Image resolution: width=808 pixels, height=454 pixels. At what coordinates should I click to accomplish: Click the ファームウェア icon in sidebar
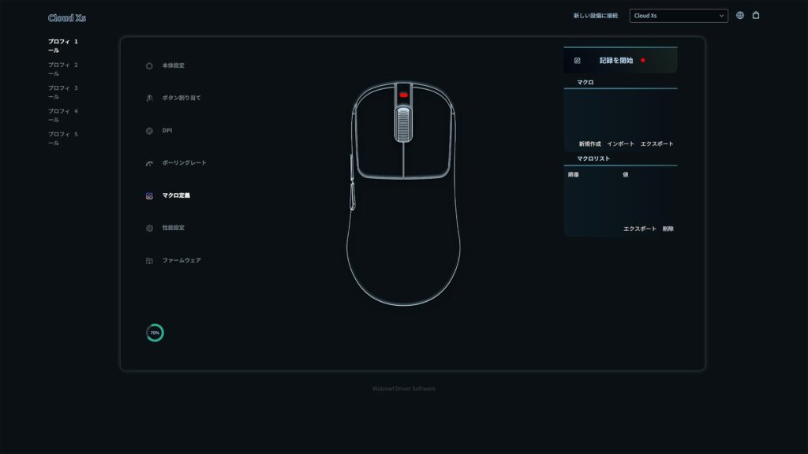tap(149, 261)
